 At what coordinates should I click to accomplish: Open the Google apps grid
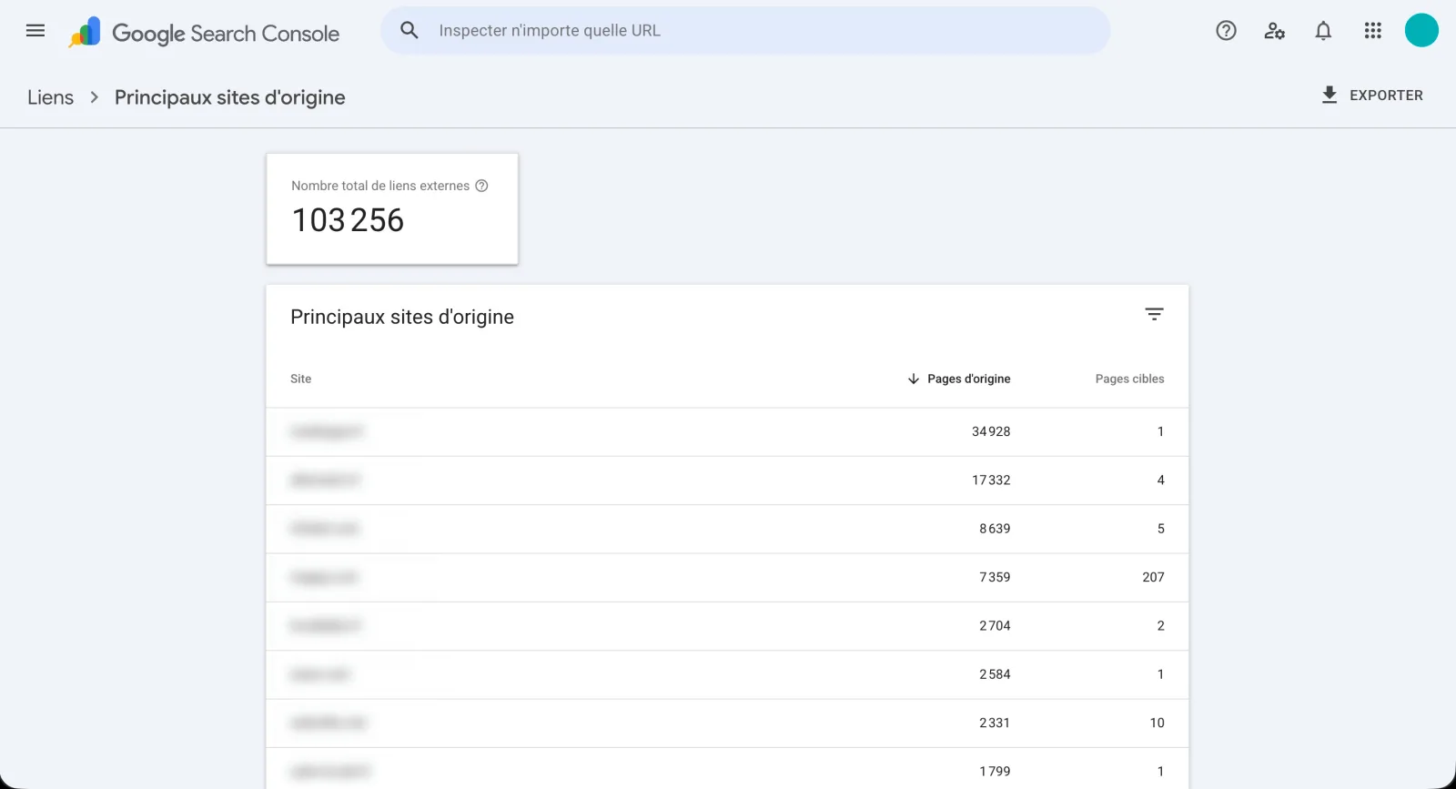coord(1372,31)
